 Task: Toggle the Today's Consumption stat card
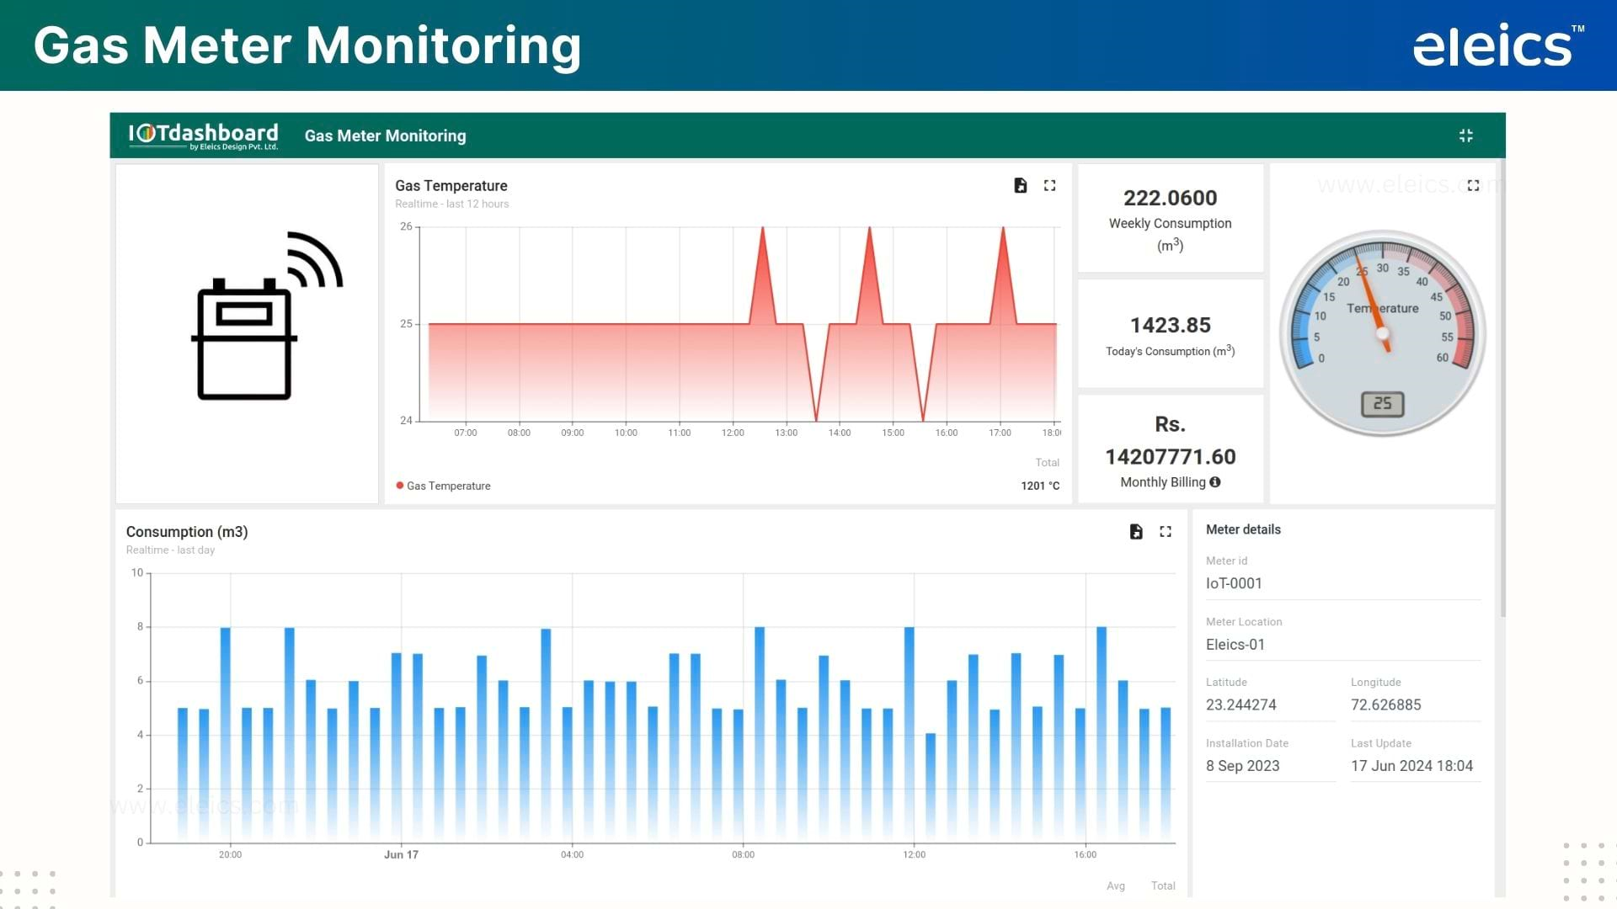pyautogui.click(x=1170, y=334)
